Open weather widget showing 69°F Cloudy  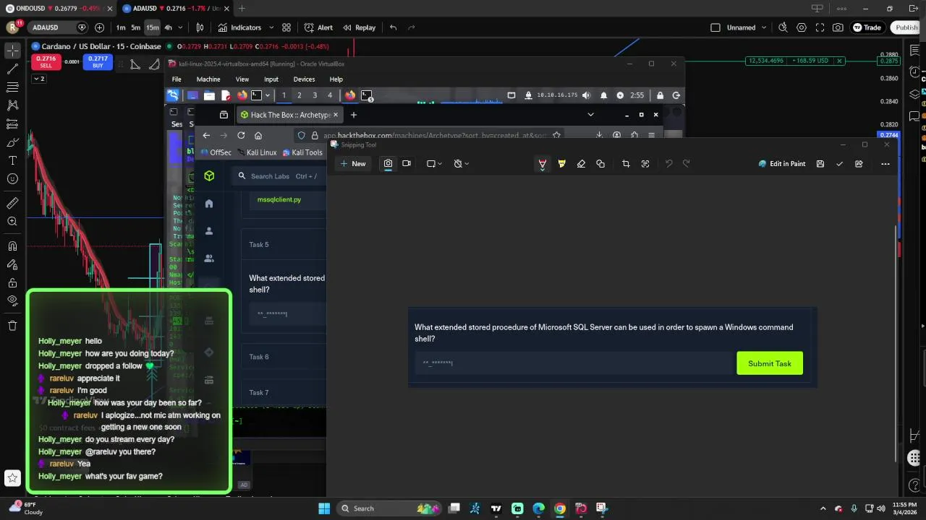[x=26, y=508]
